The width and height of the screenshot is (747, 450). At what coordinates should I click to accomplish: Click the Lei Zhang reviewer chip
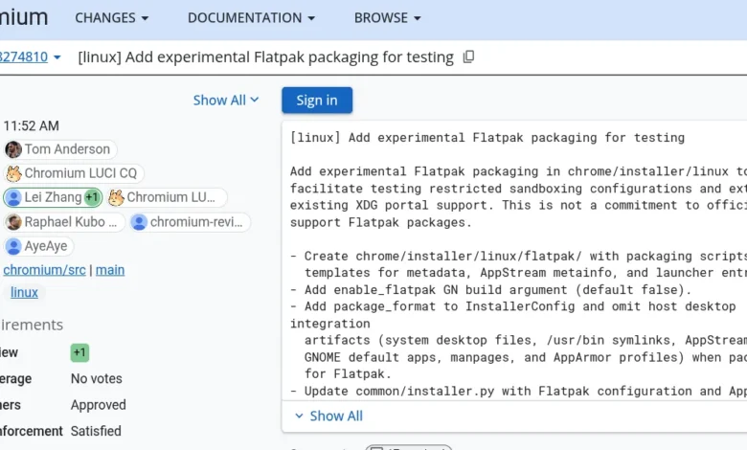pos(53,197)
